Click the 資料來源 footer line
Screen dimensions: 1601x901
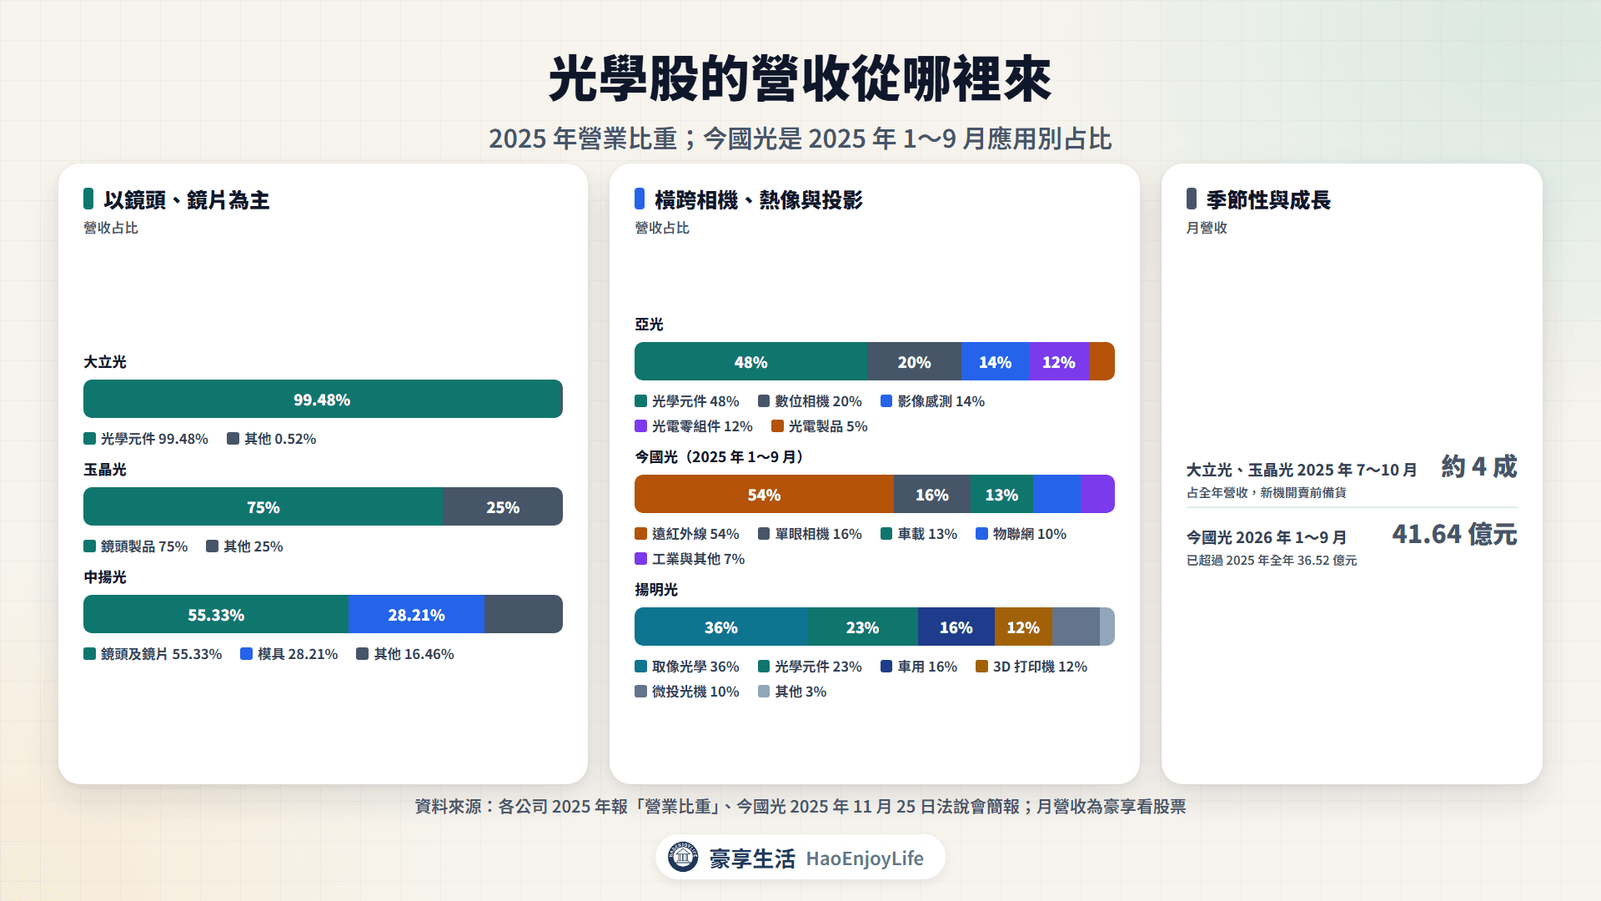point(800,807)
